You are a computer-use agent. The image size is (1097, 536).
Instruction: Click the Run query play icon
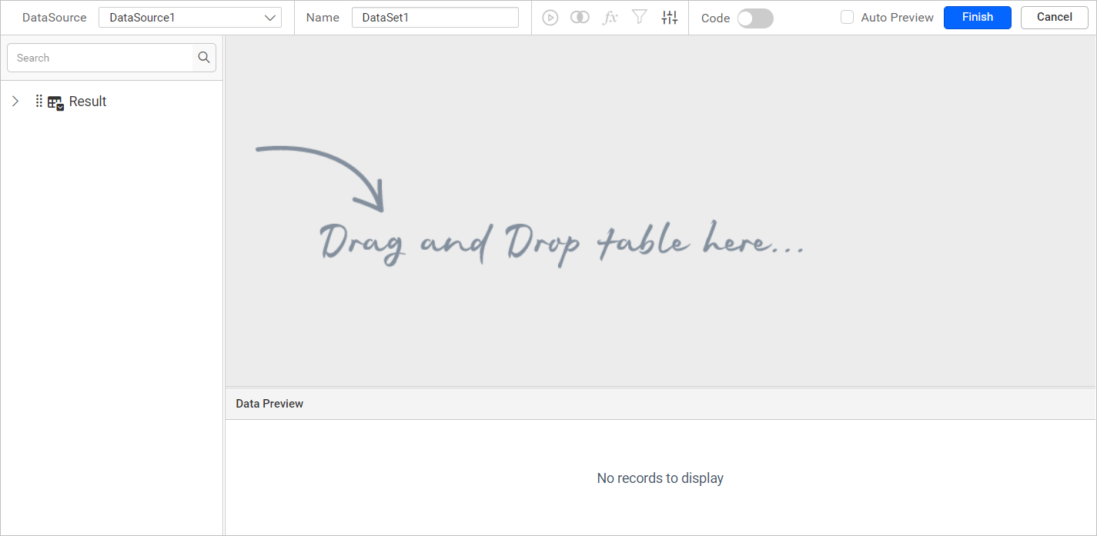click(550, 18)
